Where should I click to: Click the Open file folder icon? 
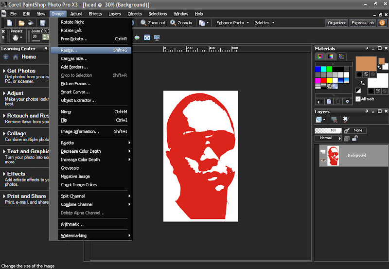click(21, 23)
